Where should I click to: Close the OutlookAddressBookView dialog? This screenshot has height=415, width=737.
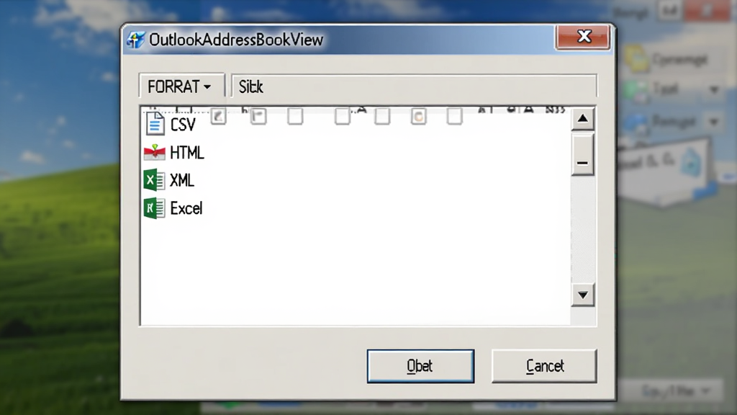[583, 37]
